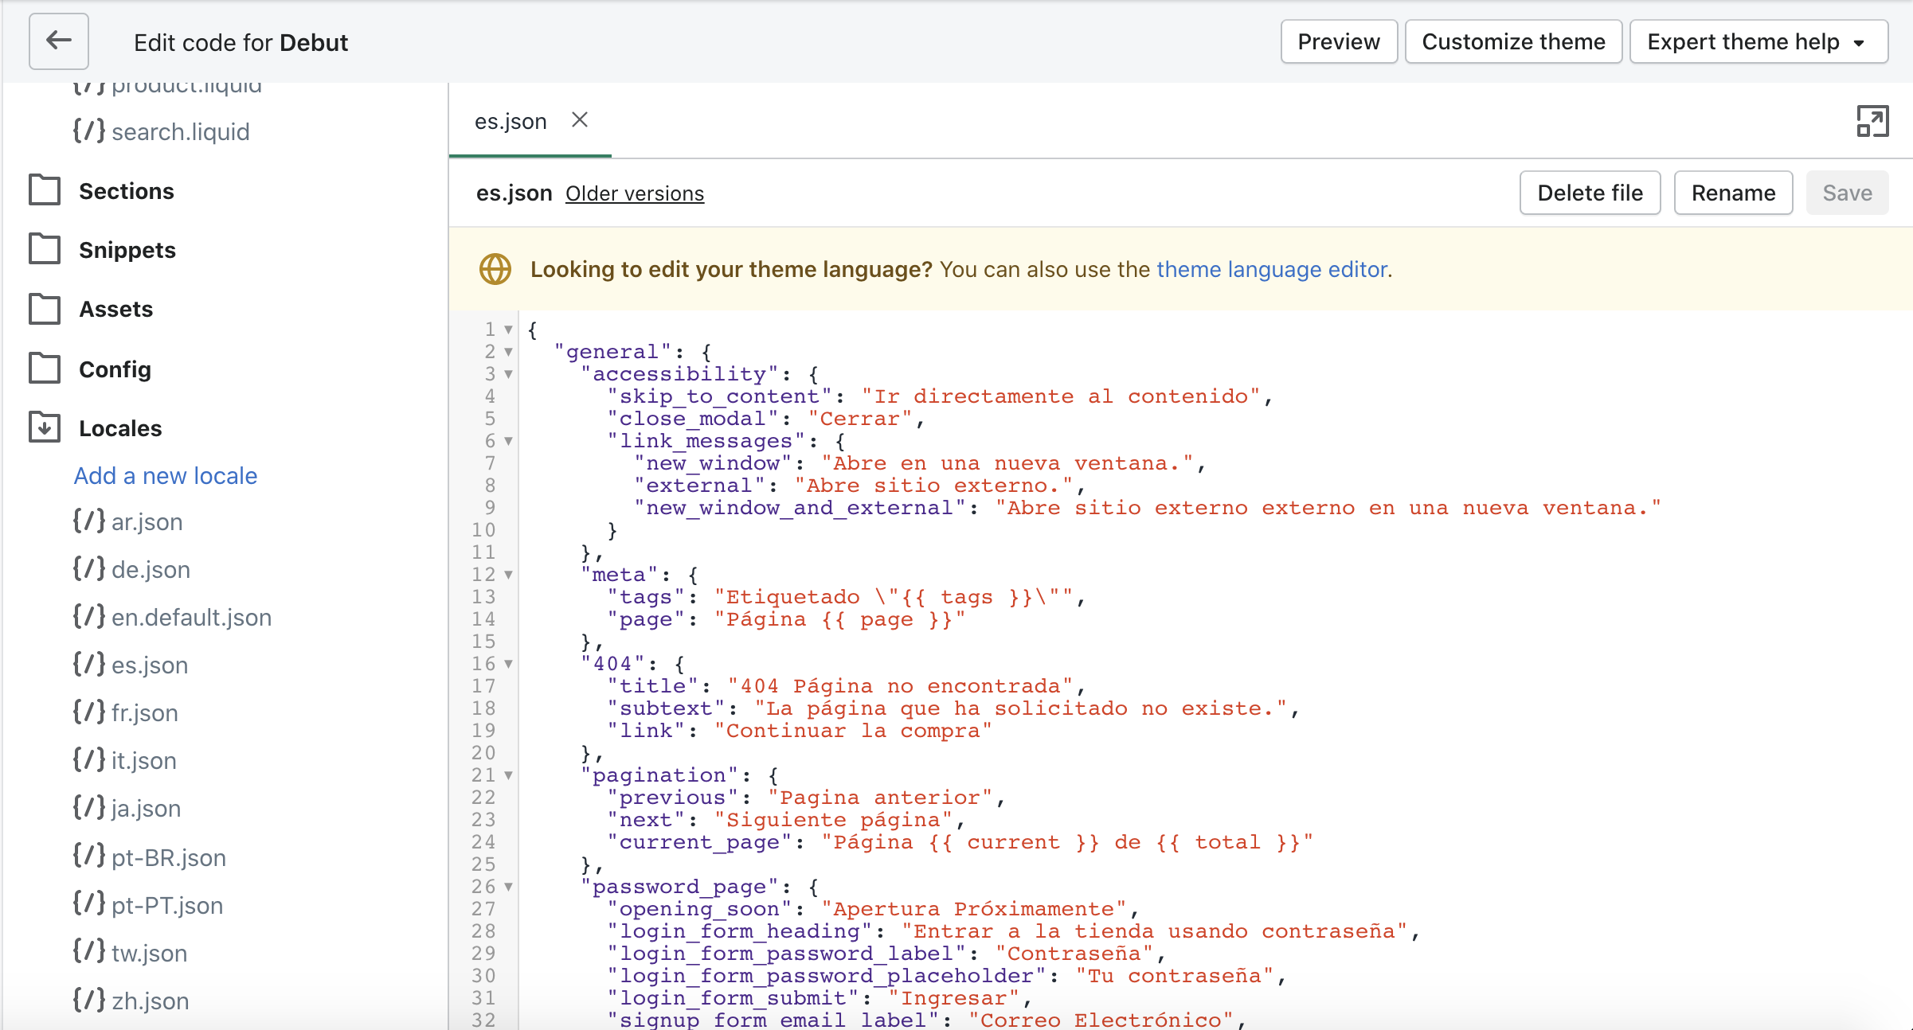Viewport: 1913px width, 1030px height.
Task: Open ar.json locale file
Action: tap(147, 522)
